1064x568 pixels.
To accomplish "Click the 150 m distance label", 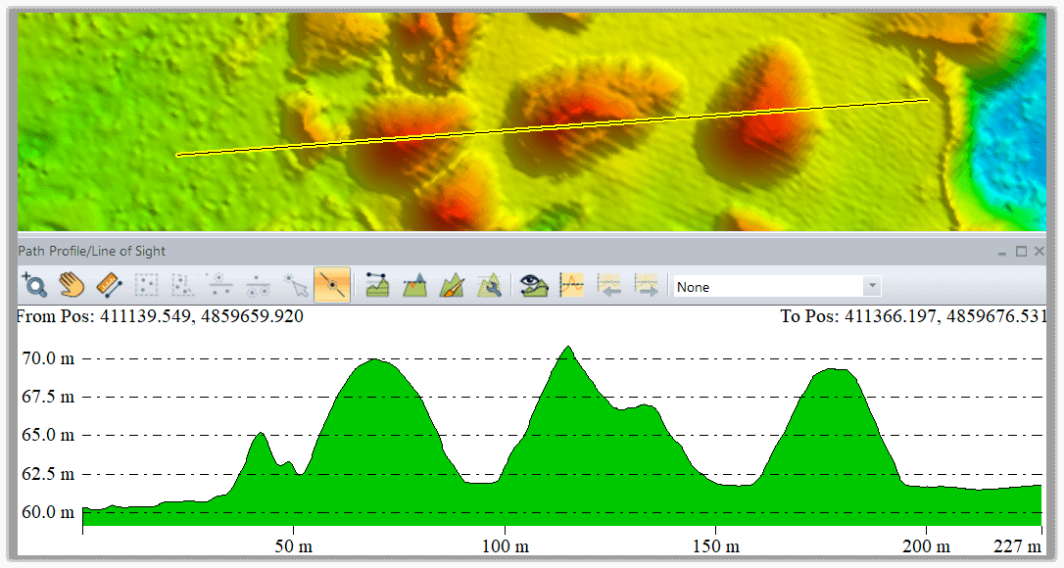I will [x=716, y=546].
